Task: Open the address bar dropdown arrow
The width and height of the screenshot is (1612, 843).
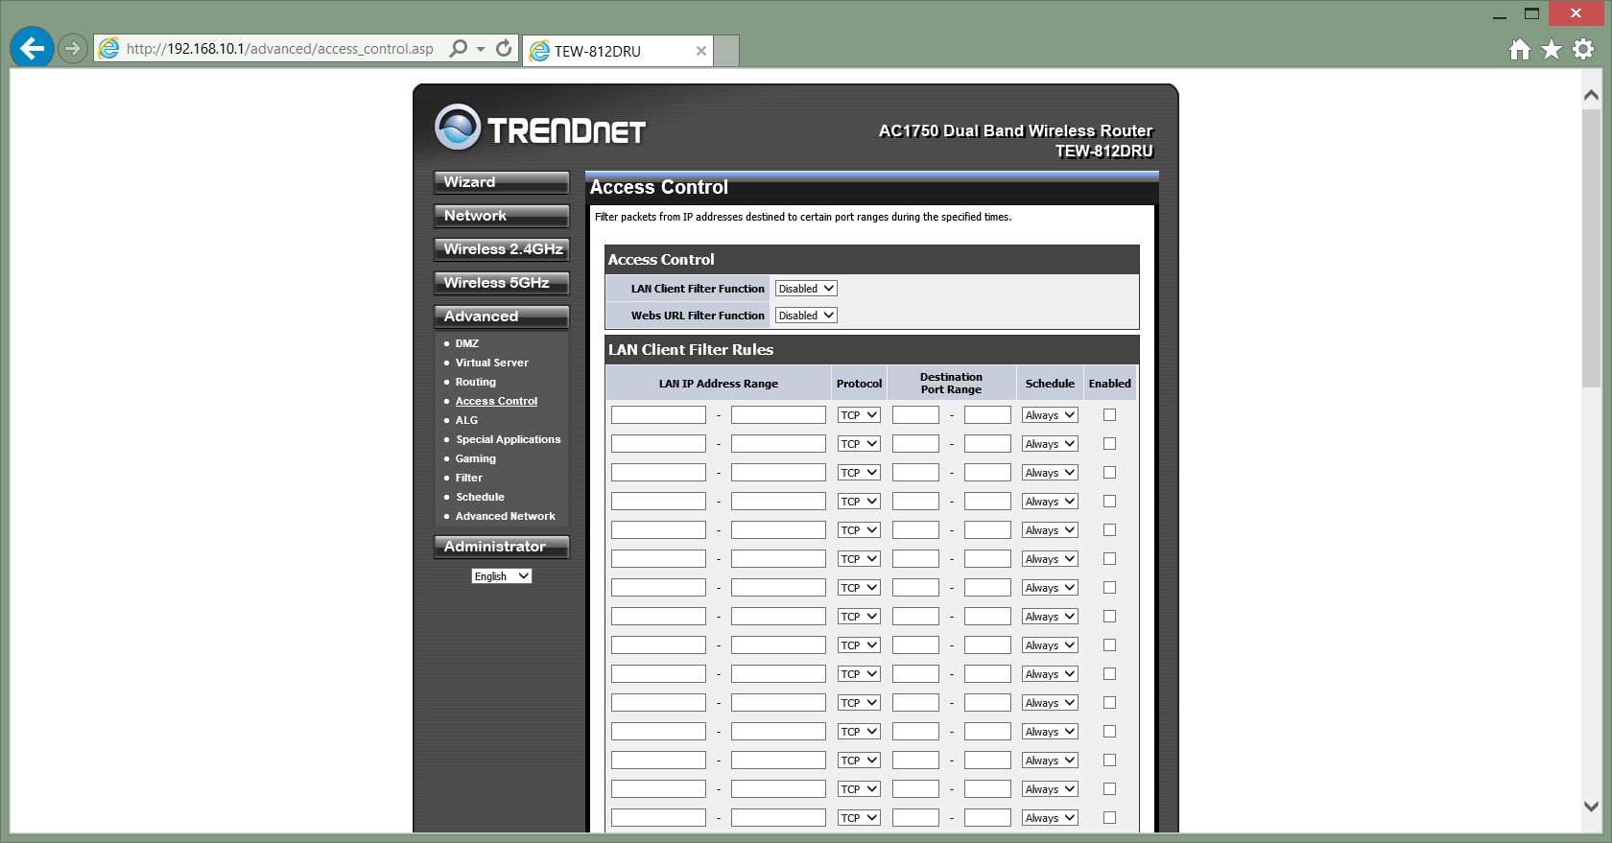Action: coord(481,49)
